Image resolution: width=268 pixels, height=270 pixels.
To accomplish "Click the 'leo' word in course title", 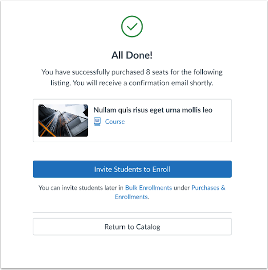I will coord(207,110).
